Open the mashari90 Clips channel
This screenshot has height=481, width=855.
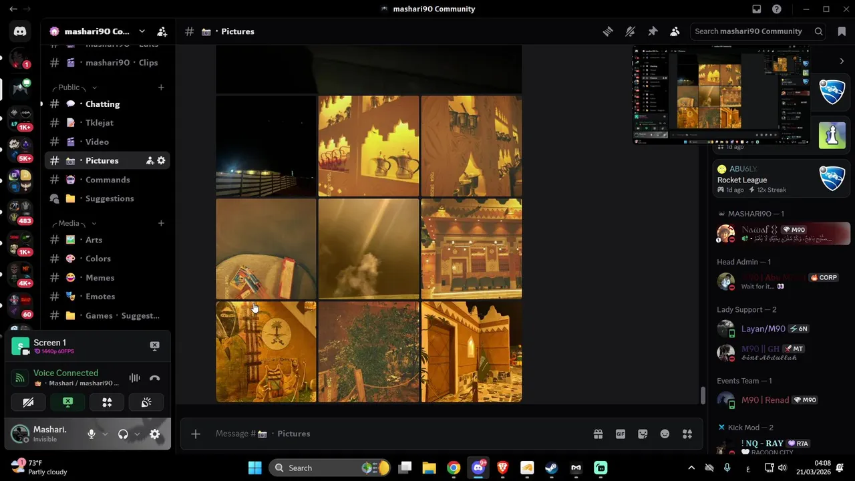point(107,63)
